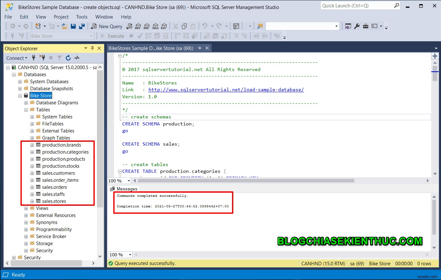Expand the production.brands table node
Screen dimensions: 441x280
point(32,145)
